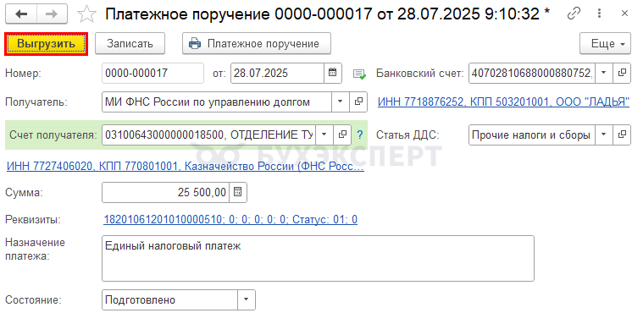Go forward with the right arrow

(52, 14)
